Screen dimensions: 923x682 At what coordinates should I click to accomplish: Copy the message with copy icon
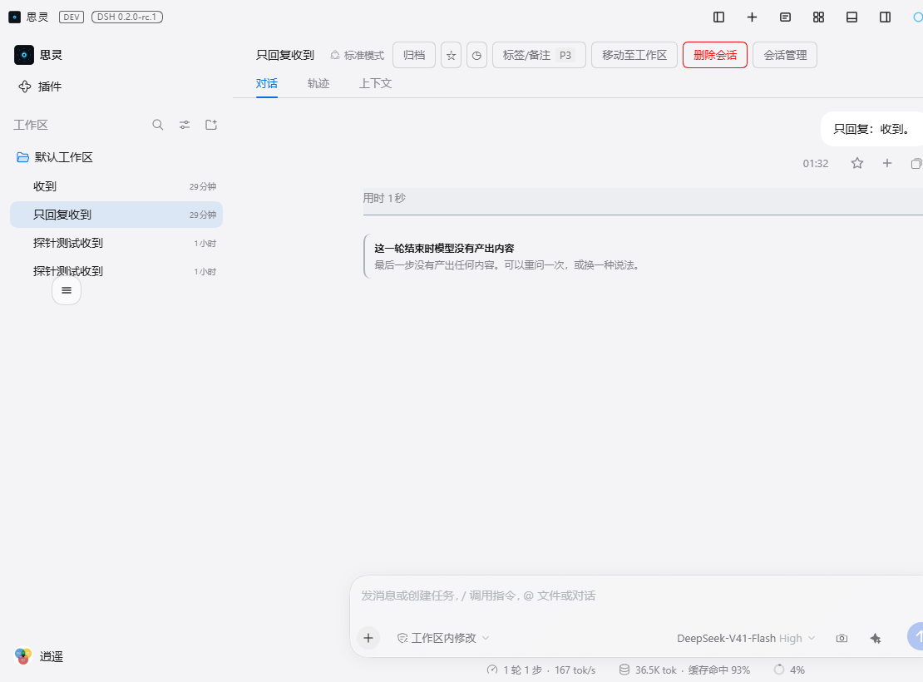916,164
